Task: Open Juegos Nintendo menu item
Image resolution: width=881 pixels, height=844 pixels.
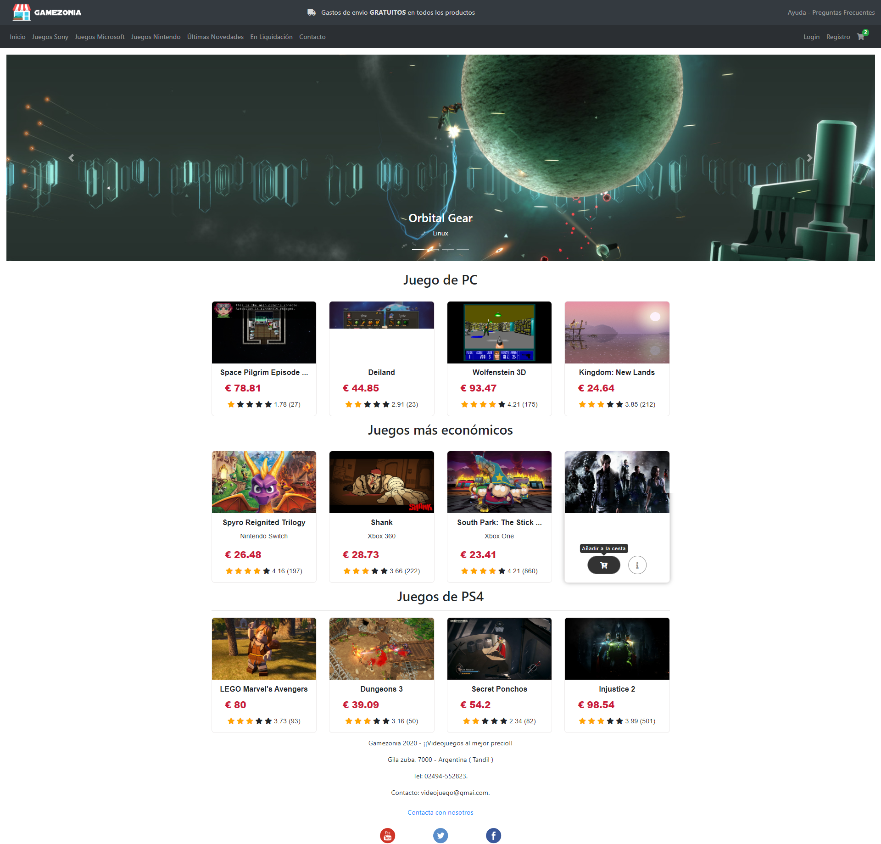Action: point(156,37)
